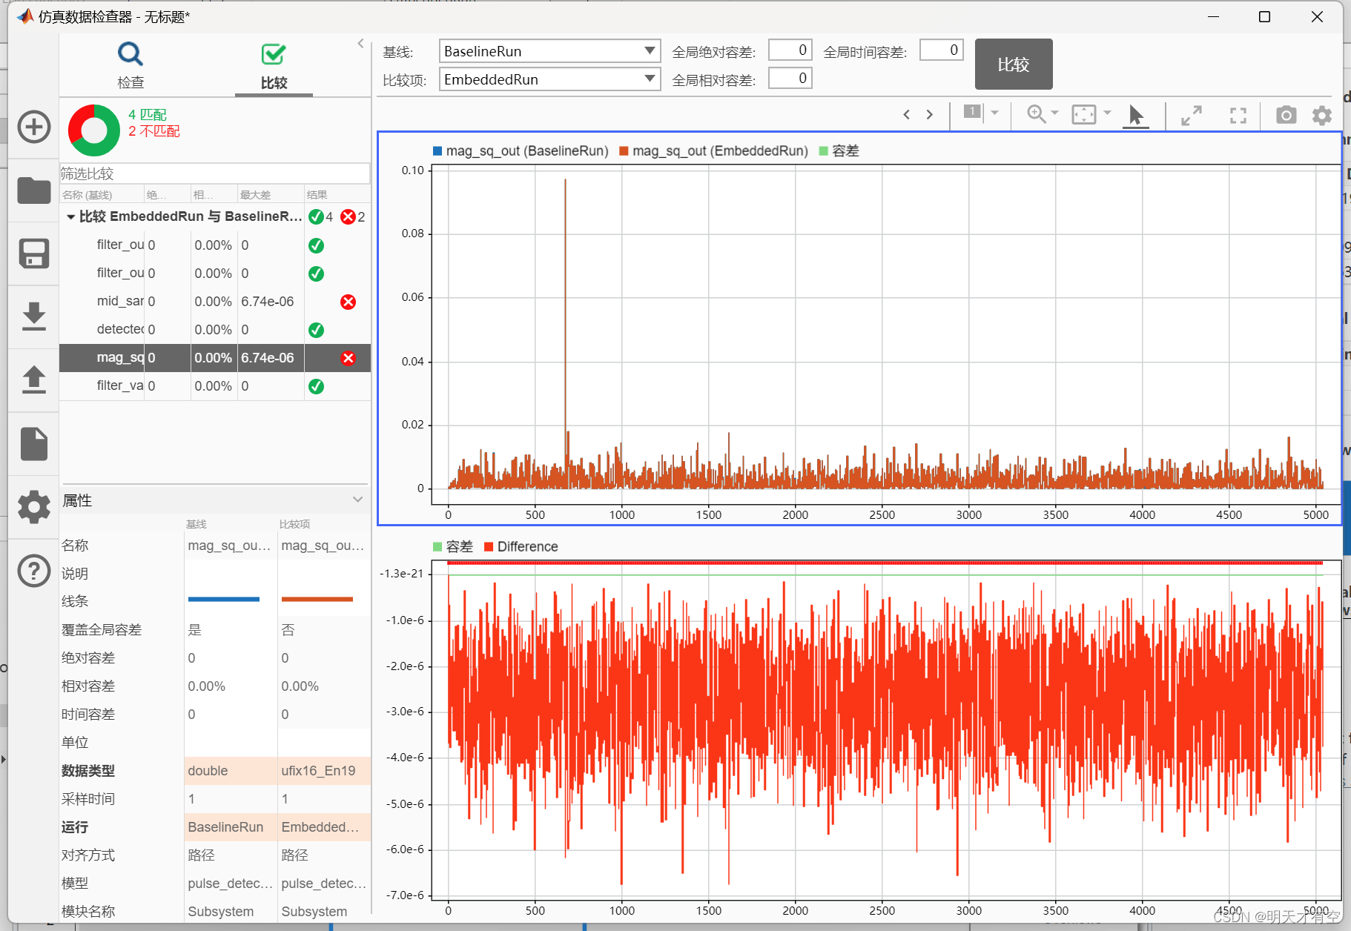
Task: Open preferences gear in left sidebar
Action: pyautogui.click(x=34, y=507)
